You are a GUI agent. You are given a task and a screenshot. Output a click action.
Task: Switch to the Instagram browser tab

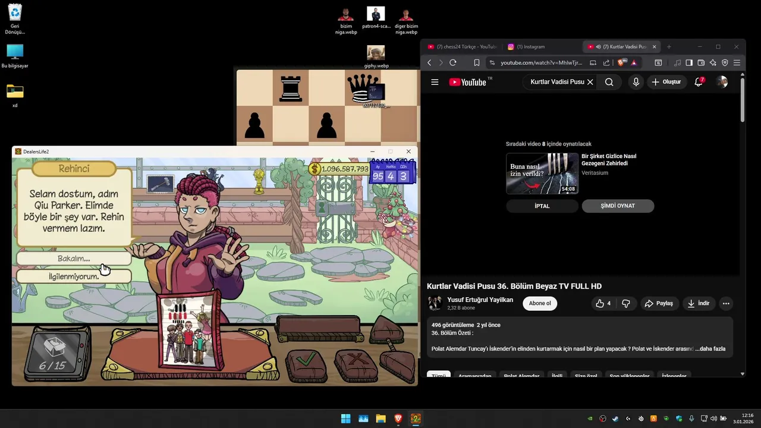[x=530, y=46]
